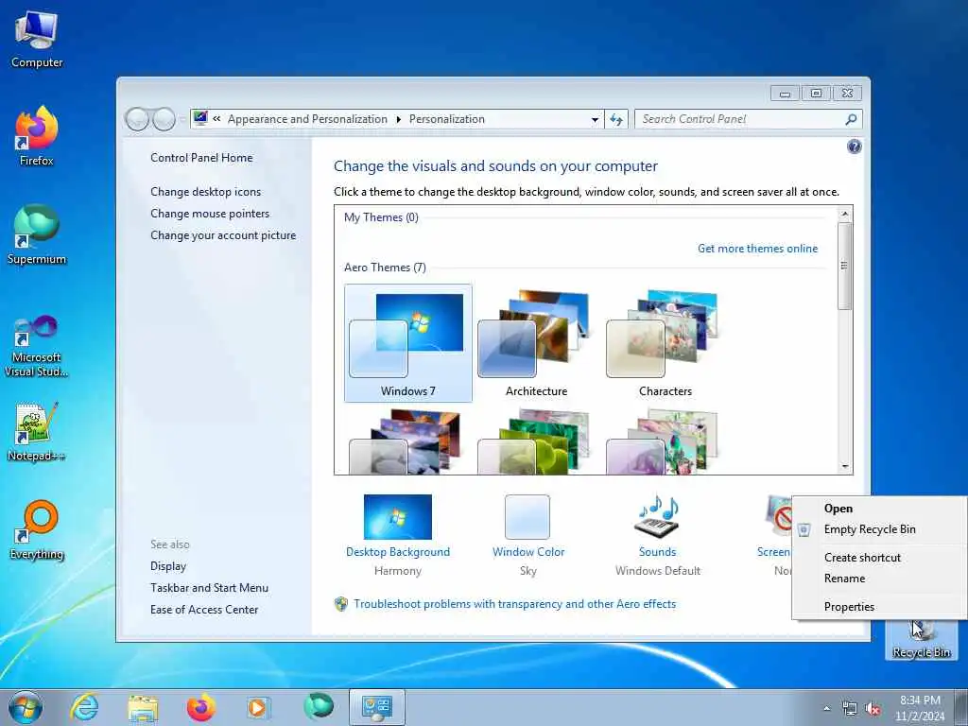The width and height of the screenshot is (968, 726).
Task: Click the Show desktop button
Action: click(961, 708)
